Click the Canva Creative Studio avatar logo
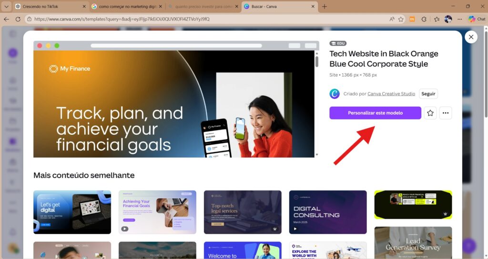 335,94
